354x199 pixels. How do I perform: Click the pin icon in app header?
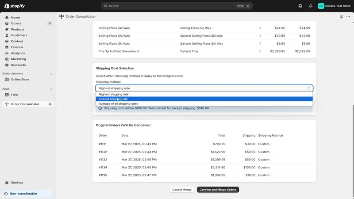[x=341, y=16]
